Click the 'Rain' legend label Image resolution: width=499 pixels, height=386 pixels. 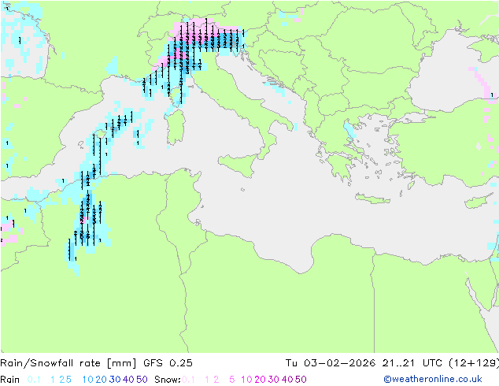click(10, 380)
